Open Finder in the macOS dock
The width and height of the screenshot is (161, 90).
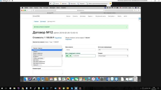26,79
